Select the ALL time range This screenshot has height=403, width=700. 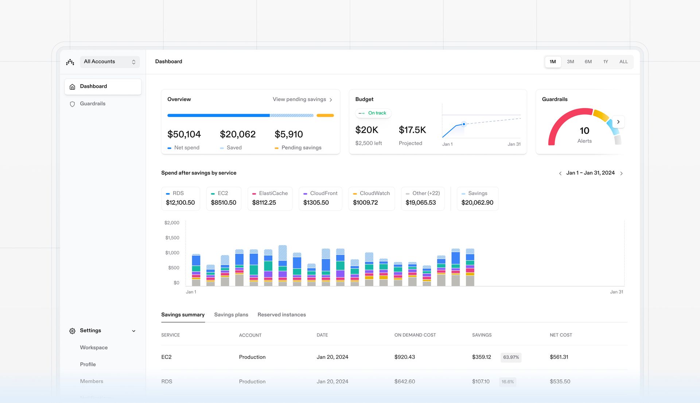click(x=623, y=62)
